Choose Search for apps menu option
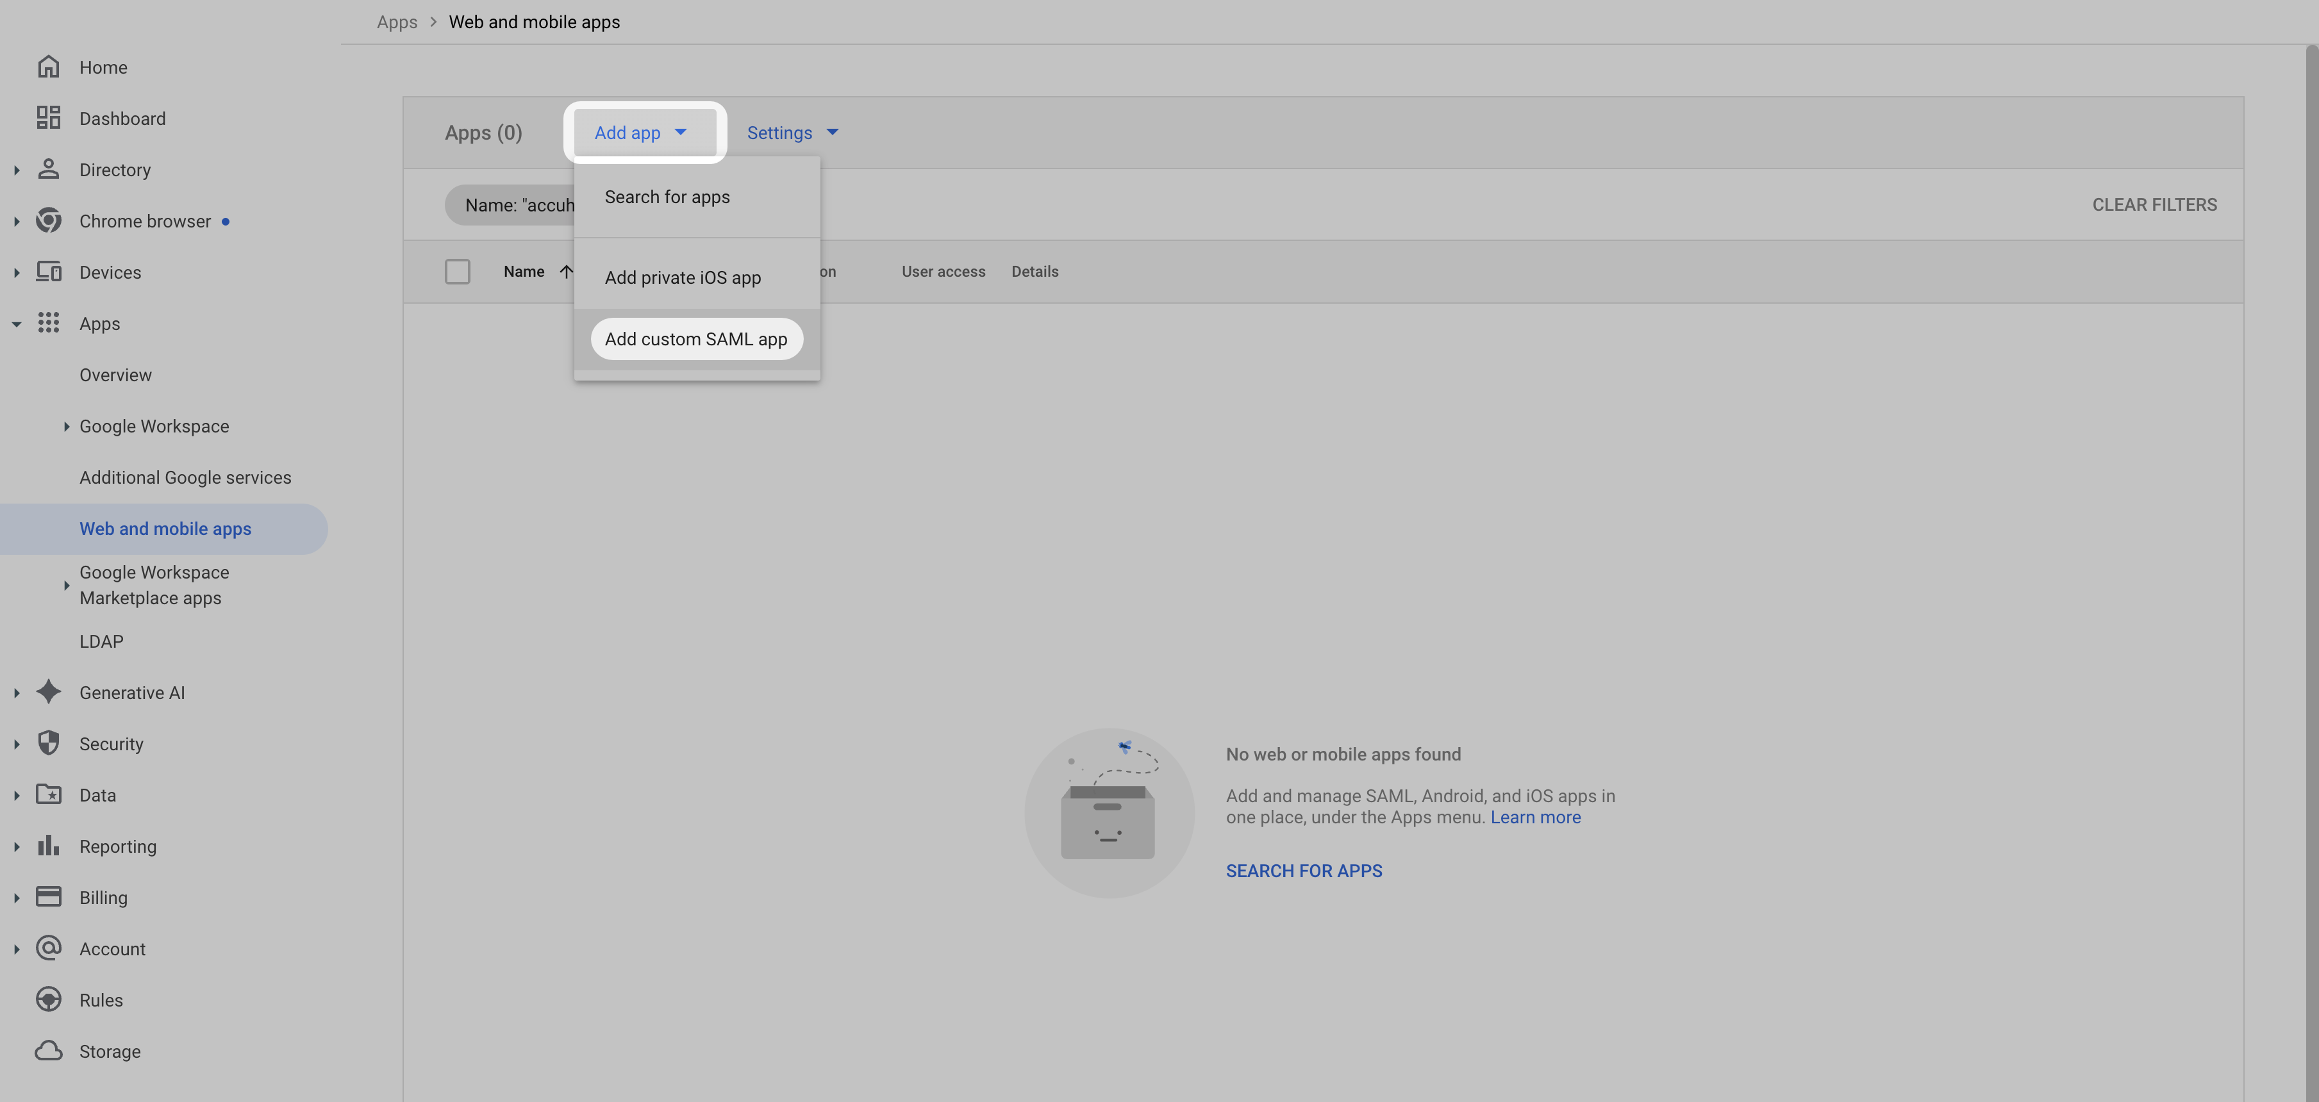 (x=697, y=196)
